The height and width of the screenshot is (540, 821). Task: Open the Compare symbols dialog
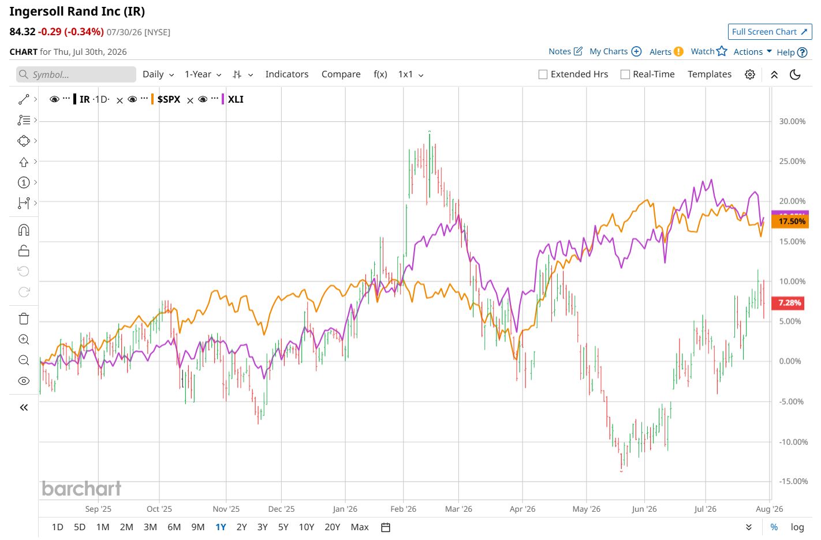[x=341, y=74]
